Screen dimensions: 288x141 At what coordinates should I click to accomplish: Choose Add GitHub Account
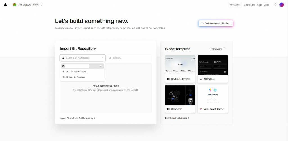tap(82, 71)
